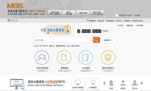This screenshot has height=91, width=151.
Task: Click the popular keyword 강동소방서
Action: [x=75, y=46]
